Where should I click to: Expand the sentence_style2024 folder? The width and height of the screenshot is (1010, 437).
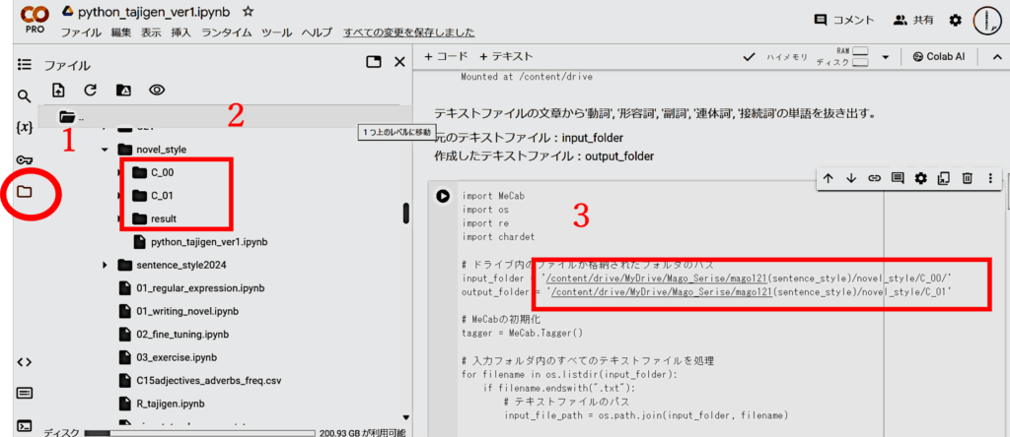coord(105,265)
